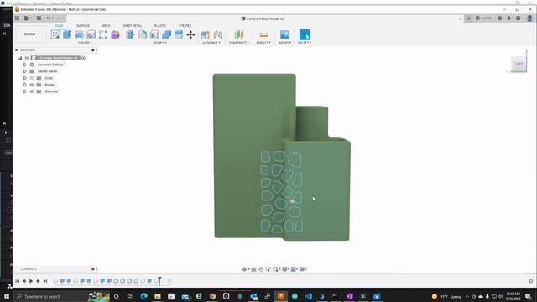This screenshot has height=302, width=537.
Task: Expand the Document Settings node
Action: [25, 65]
